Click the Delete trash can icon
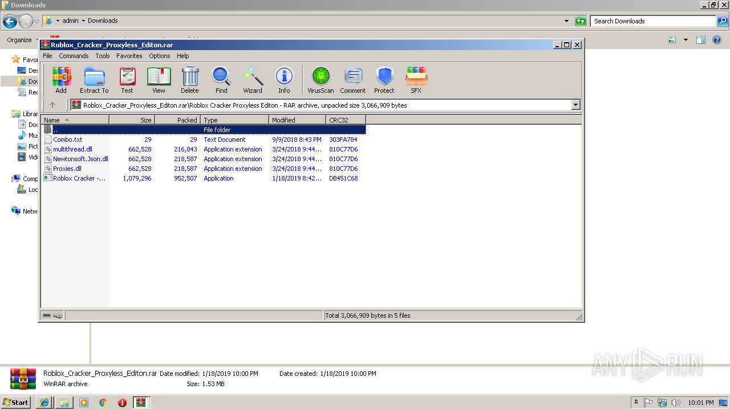Image resolution: width=730 pixels, height=410 pixels. pyautogui.click(x=190, y=80)
